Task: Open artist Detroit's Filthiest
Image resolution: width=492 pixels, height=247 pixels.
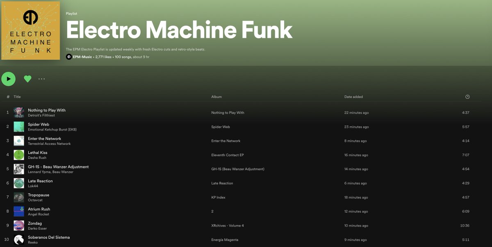Action: [x=41, y=116]
